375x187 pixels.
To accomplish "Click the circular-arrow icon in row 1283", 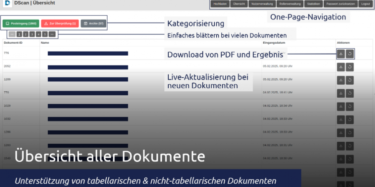I will click(350, 146).
